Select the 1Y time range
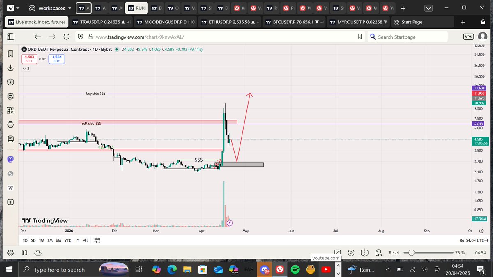The height and width of the screenshot is (277, 493). (77, 240)
